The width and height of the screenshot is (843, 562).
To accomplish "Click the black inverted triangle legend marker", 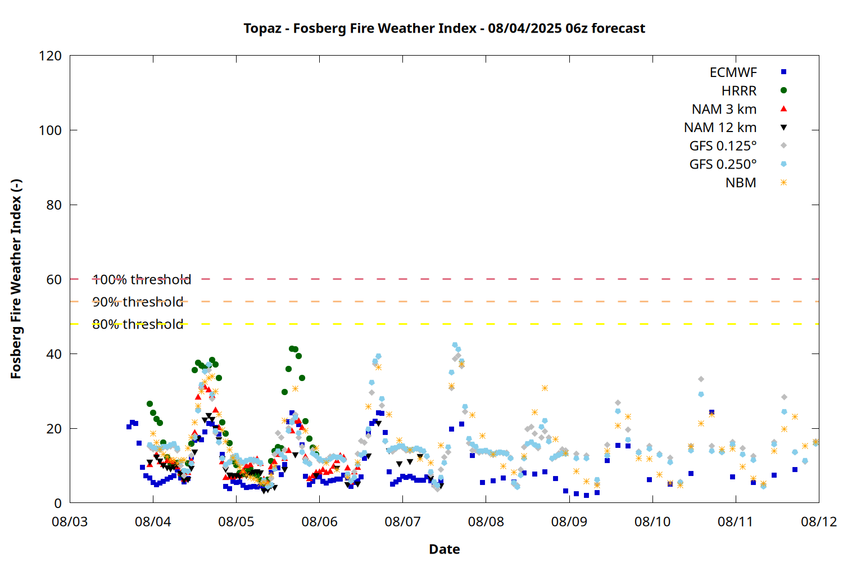I will pyautogui.click(x=783, y=128).
